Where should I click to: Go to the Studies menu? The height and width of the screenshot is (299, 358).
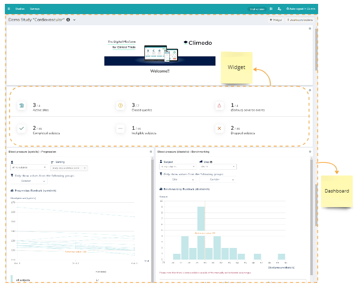pos(20,9)
